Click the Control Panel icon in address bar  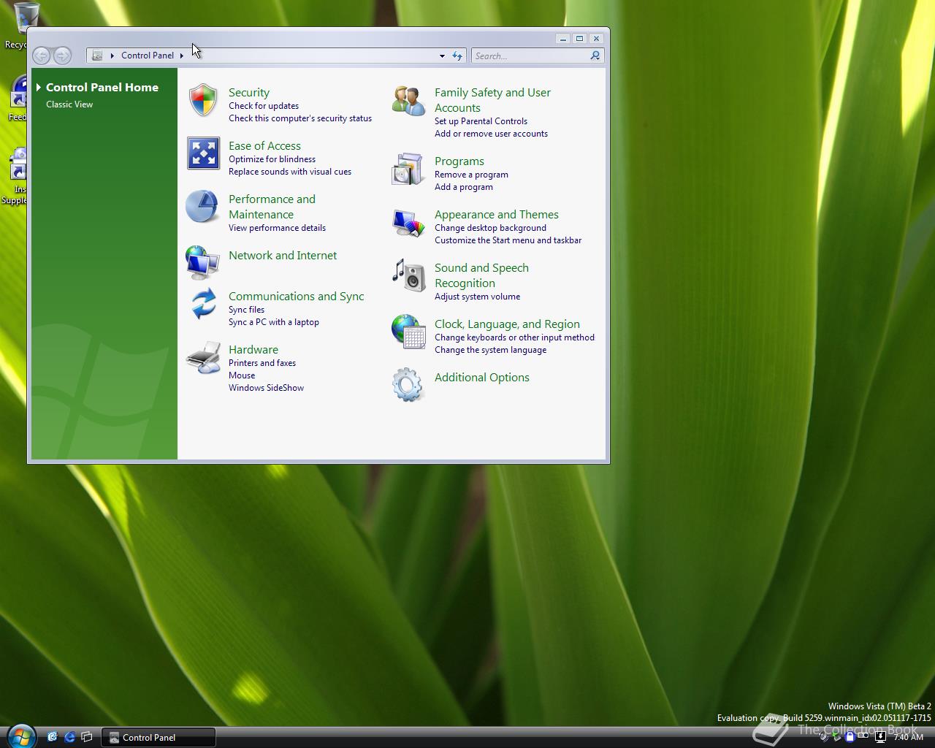pos(97,56)
